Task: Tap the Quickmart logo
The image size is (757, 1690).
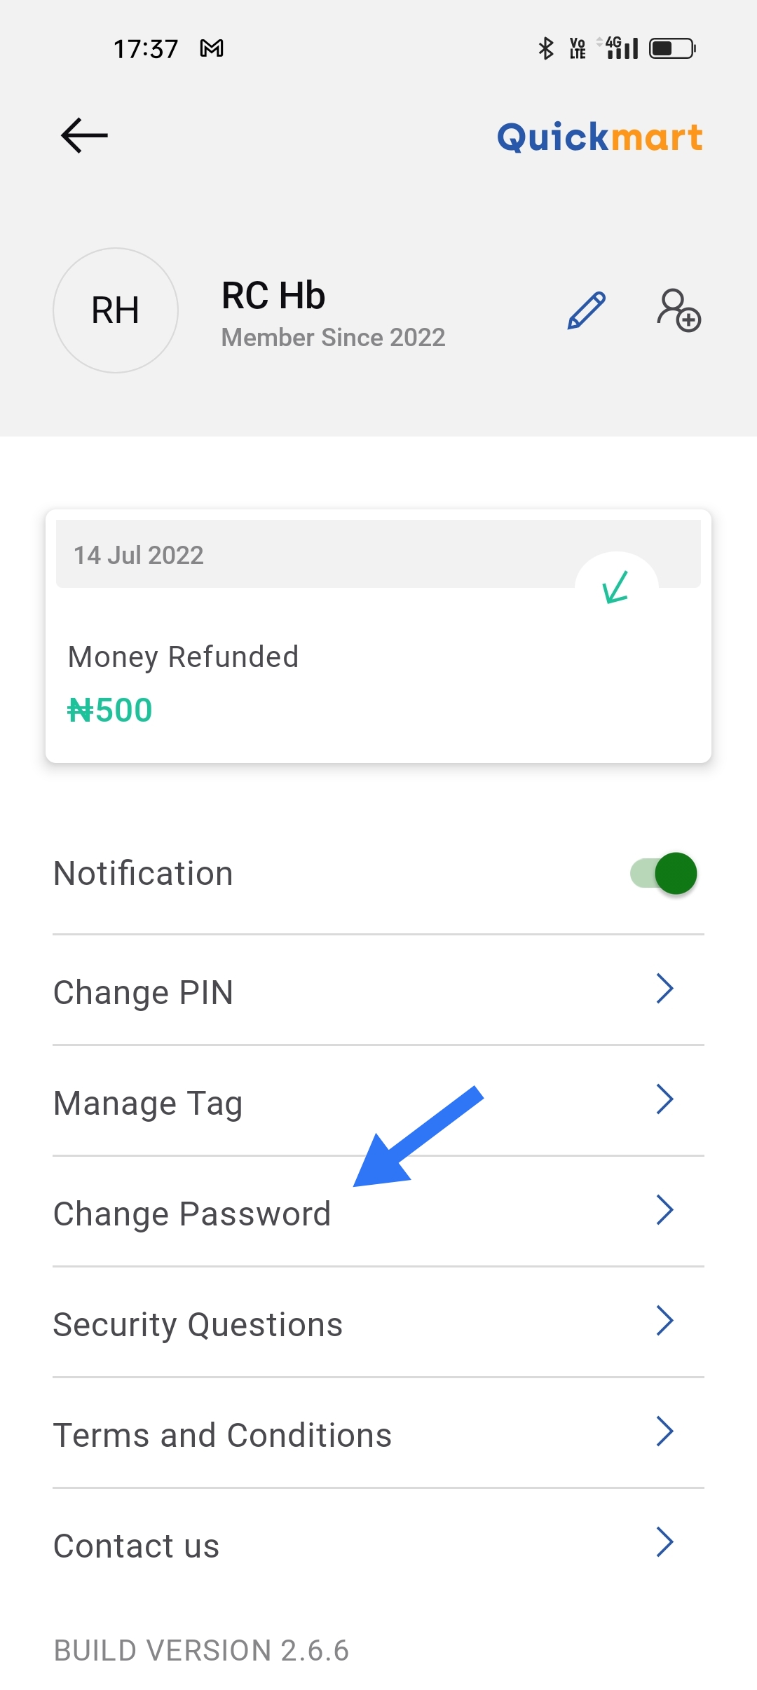Action: 599,137
